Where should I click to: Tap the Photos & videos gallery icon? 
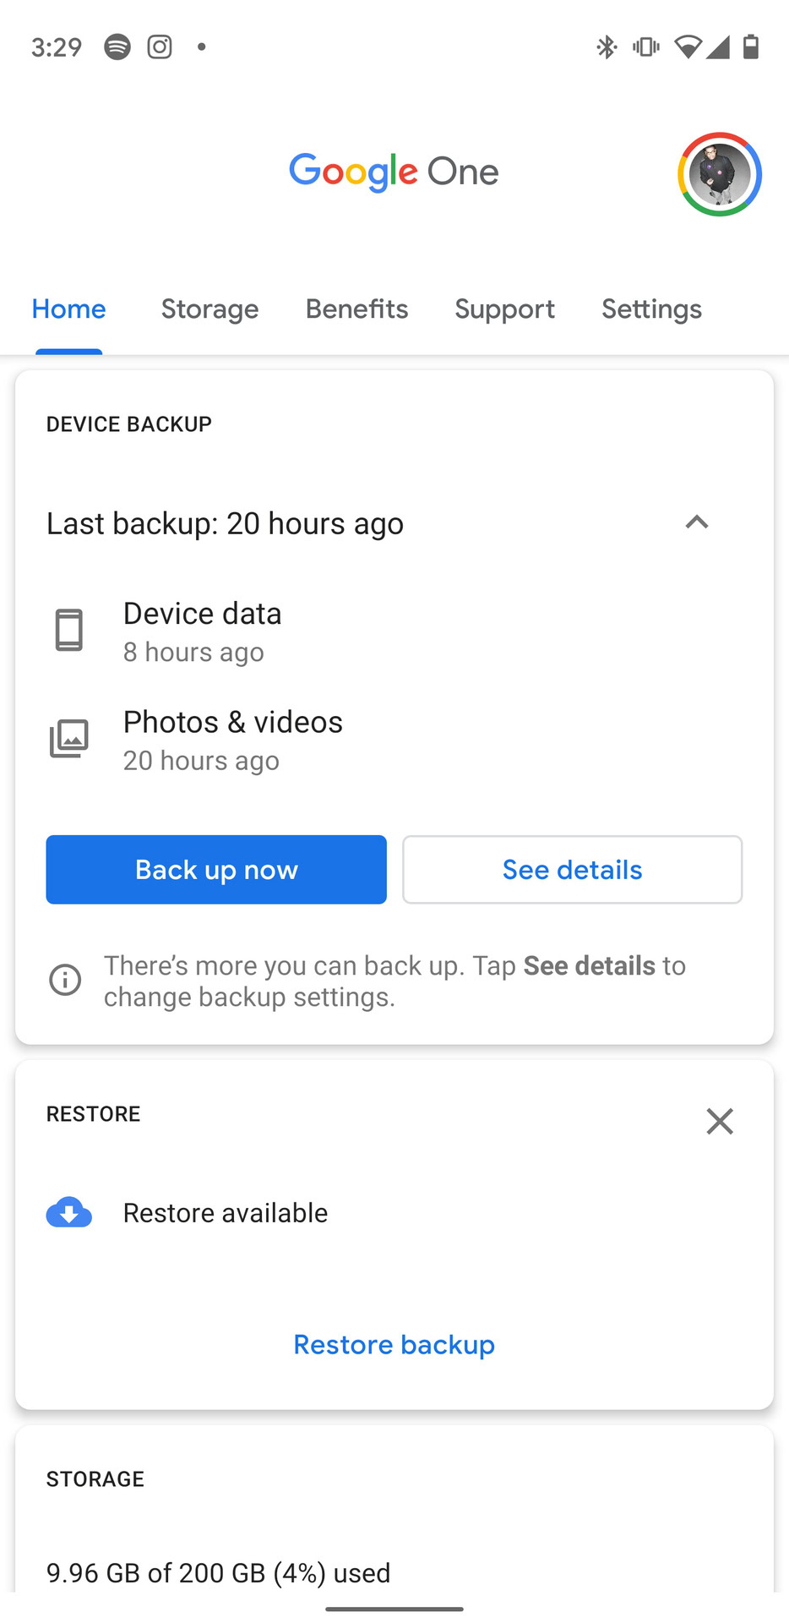click(69, 739)
